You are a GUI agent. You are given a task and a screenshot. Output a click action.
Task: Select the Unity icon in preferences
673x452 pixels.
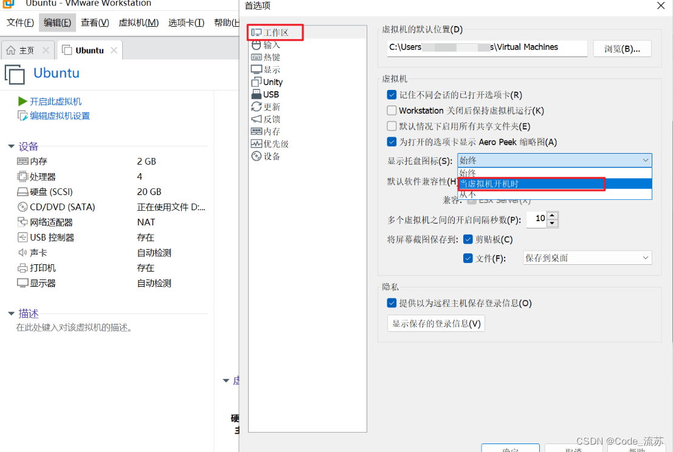(x=256, y=82)
